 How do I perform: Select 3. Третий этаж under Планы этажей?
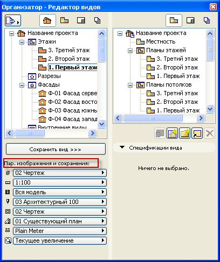tap(173, 59)
